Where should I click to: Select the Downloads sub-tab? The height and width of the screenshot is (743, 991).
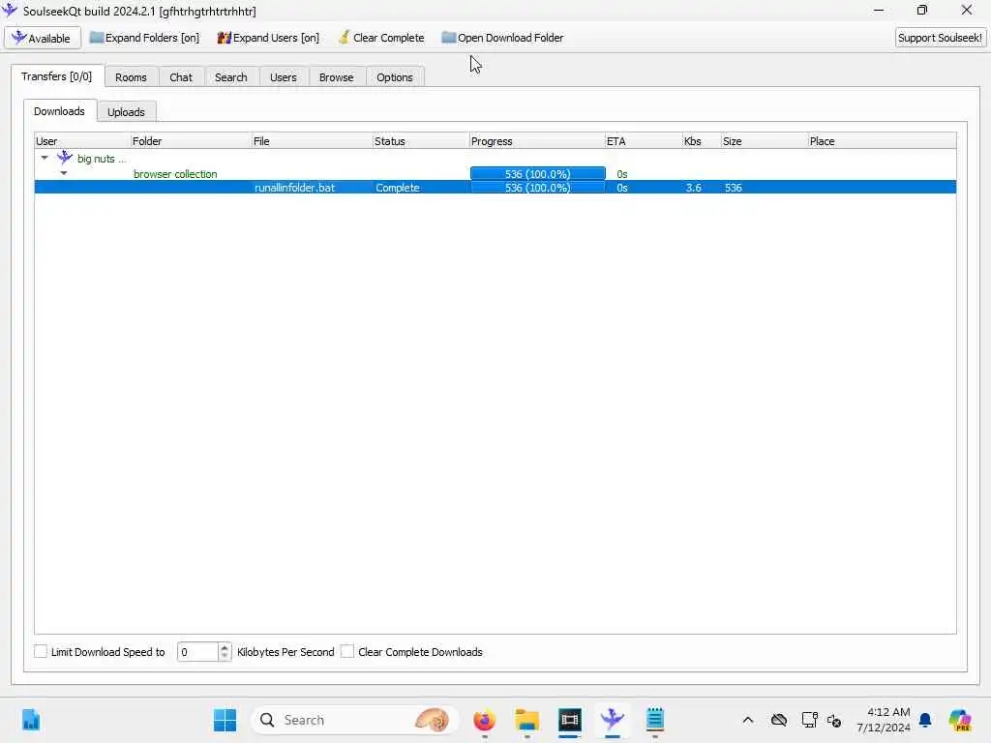(59, 111)
